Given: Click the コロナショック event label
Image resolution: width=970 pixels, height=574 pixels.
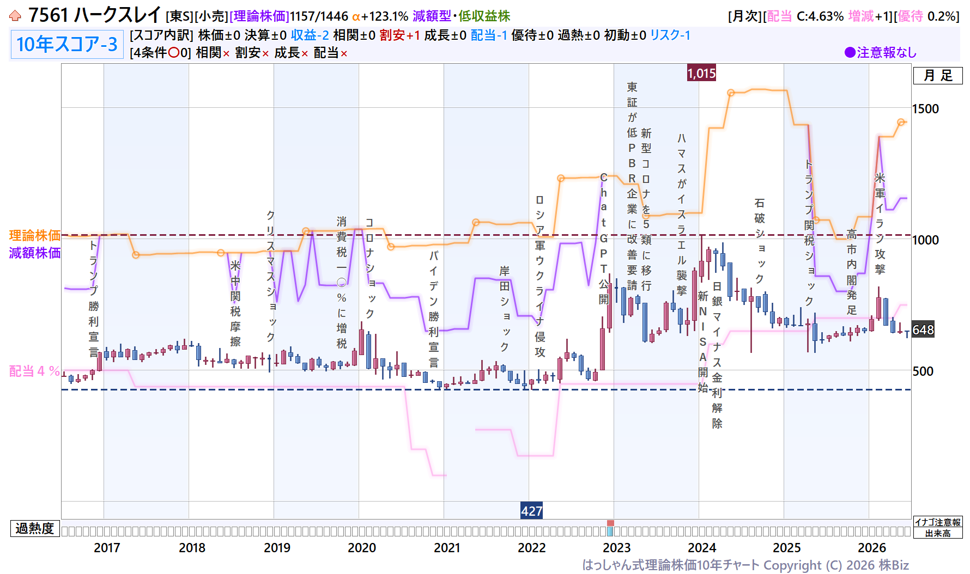Looking at the screenshot, I should [x=370, y=268].
